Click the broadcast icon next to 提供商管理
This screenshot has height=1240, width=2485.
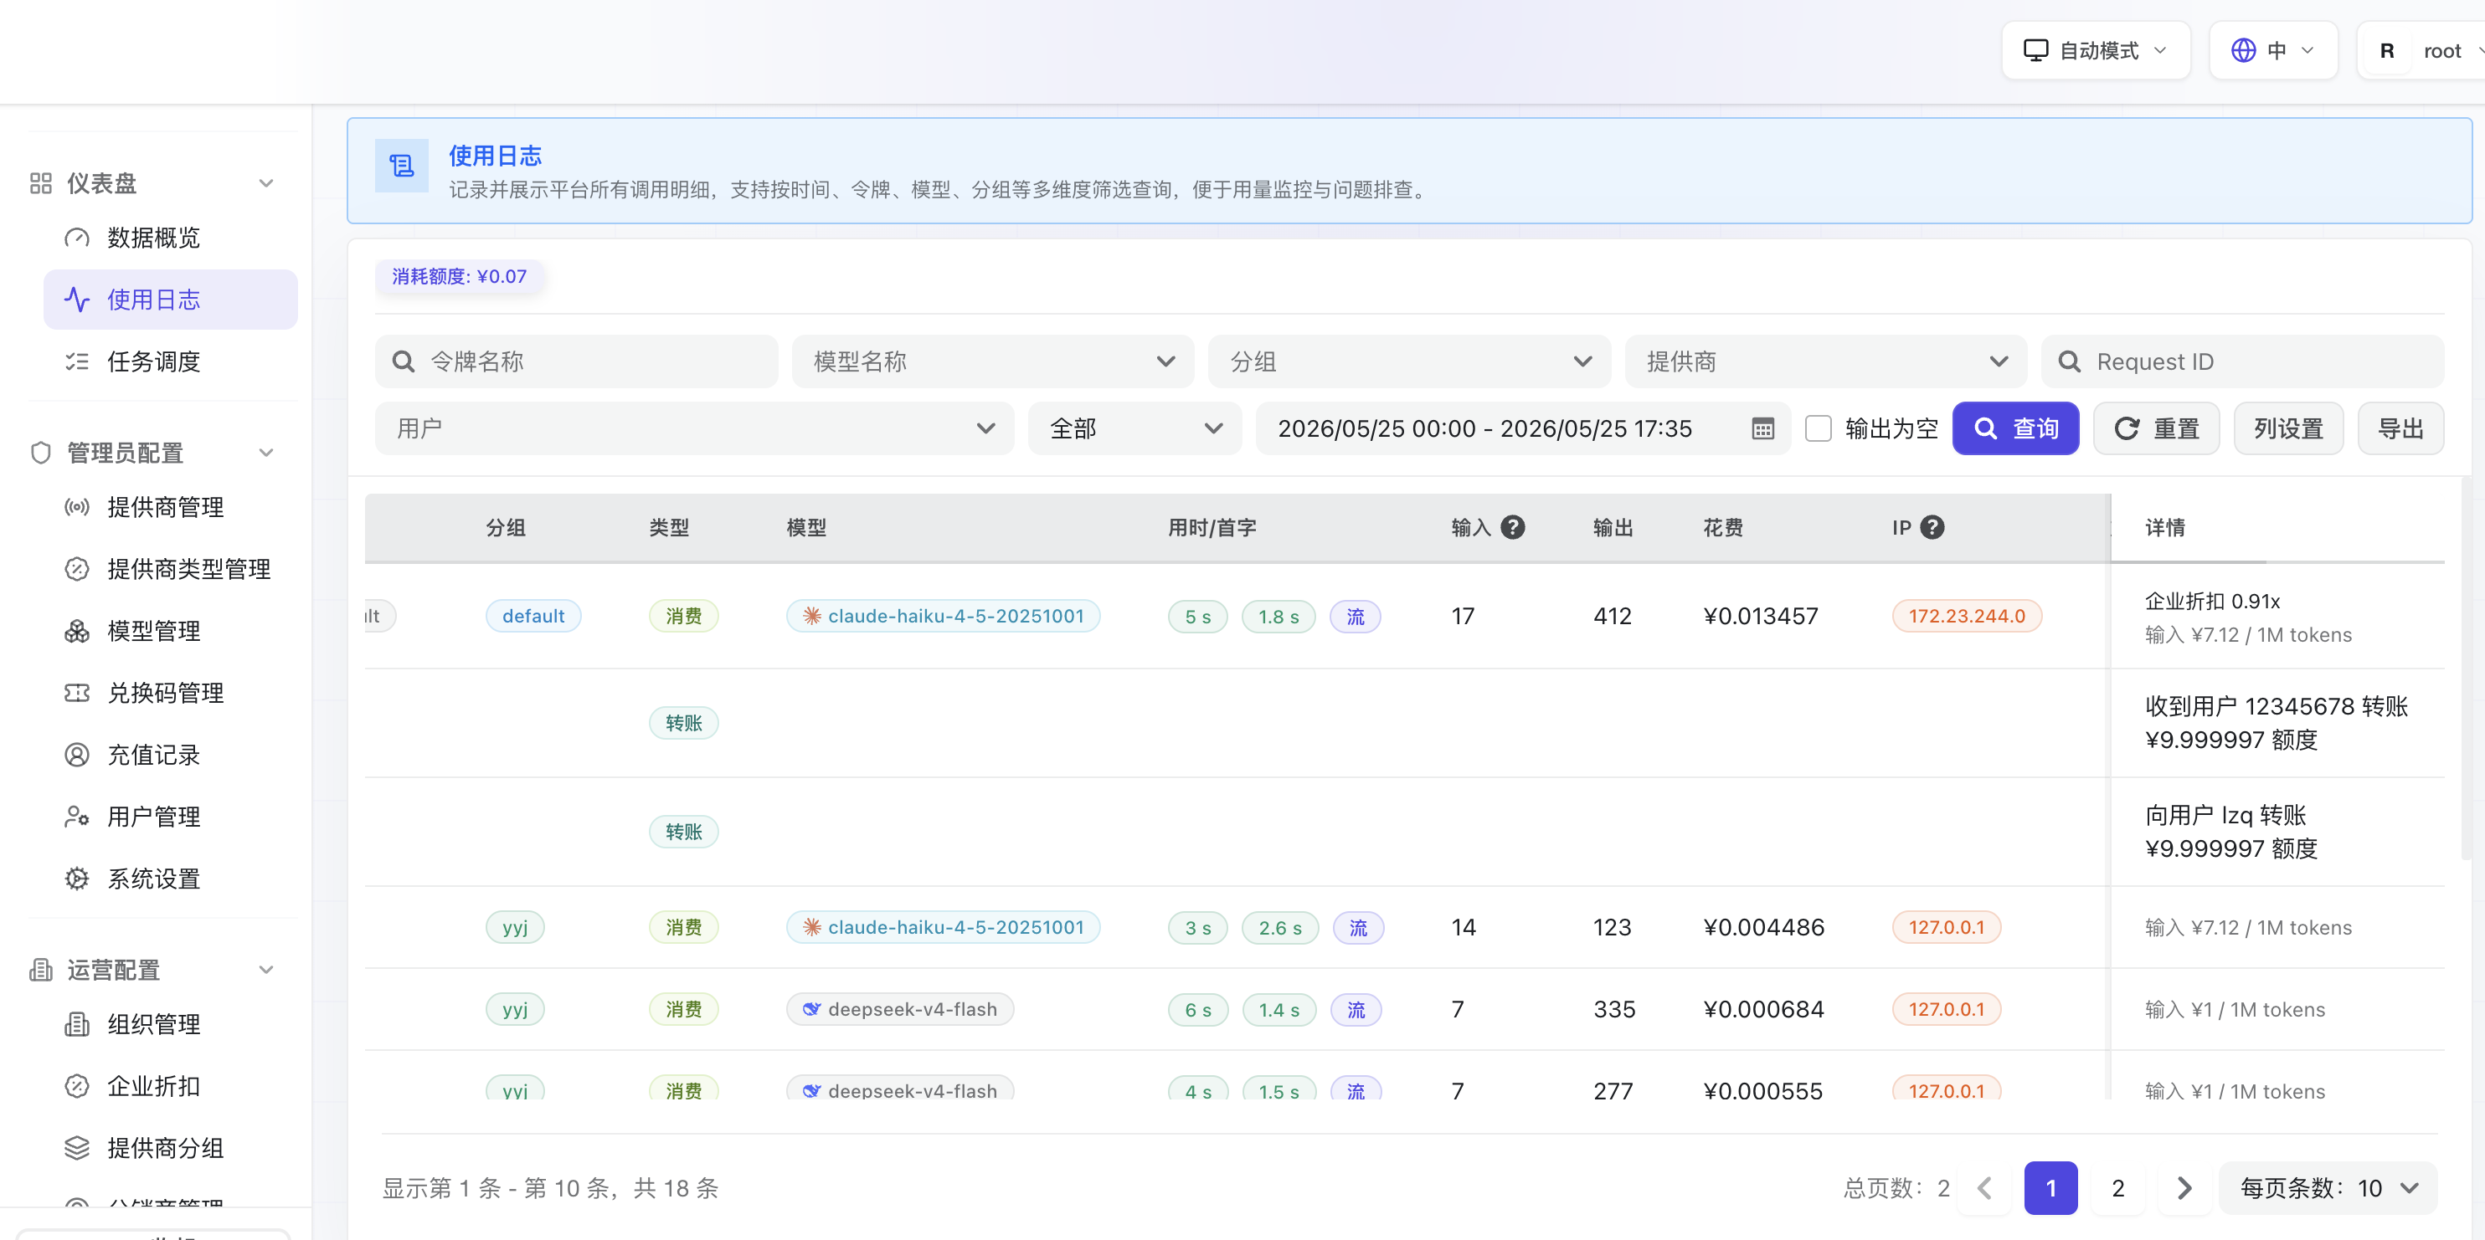(76, 507)
